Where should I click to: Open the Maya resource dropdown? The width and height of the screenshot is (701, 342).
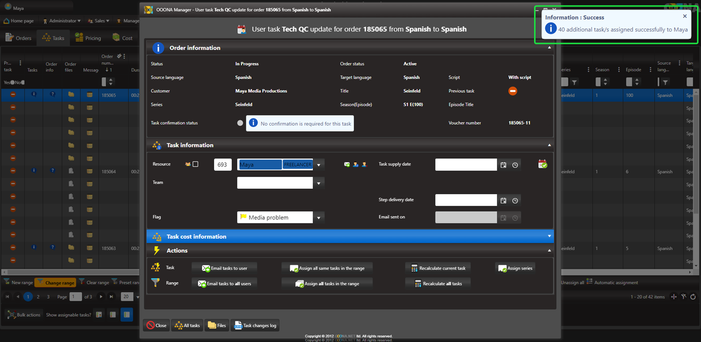(x=318, y=165)
